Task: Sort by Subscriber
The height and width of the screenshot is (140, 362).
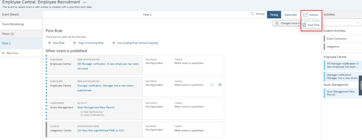Action: pos(291,15)
